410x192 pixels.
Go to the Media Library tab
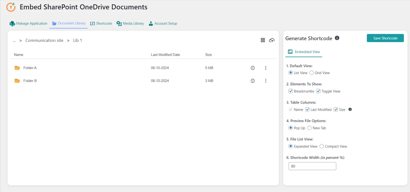pos(130,24)
